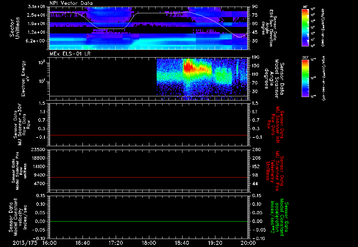The width and height of the screenshot is (358, 247).
Task: Click the "18800" scanner position tick label
Action: (x=38, y=158)
